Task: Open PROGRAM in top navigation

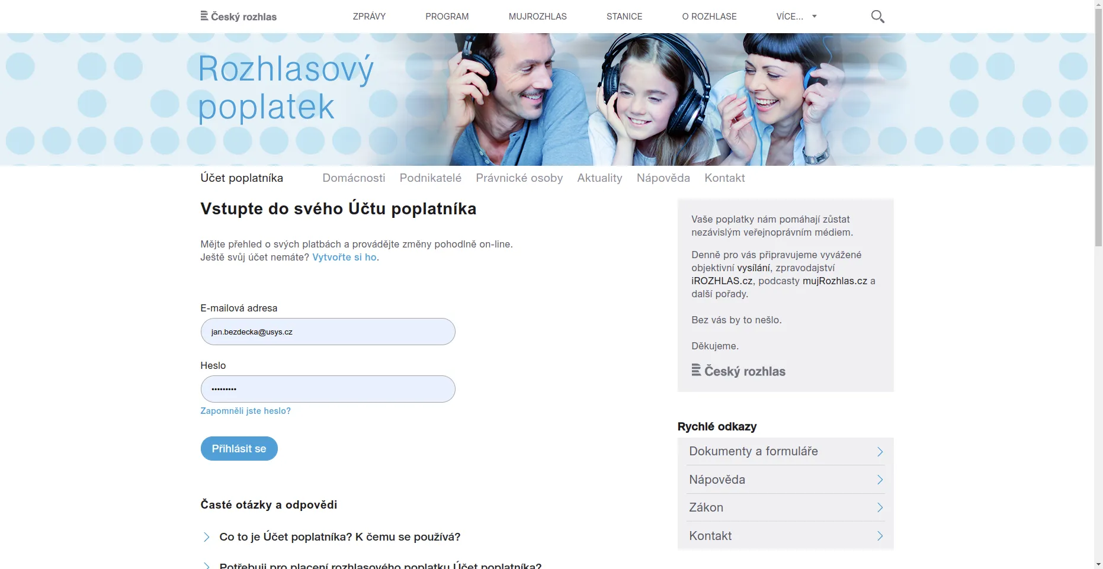Action: (447, 17)
